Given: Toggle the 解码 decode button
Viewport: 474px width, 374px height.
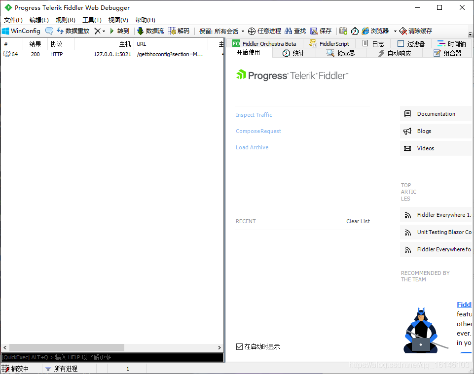Looking at the screenshot, I should tap(179, 31).
